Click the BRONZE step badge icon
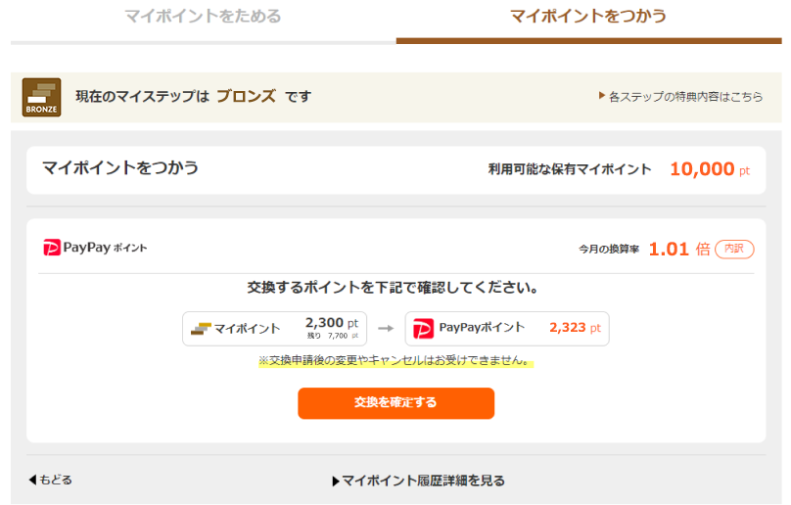 (41, 97)
